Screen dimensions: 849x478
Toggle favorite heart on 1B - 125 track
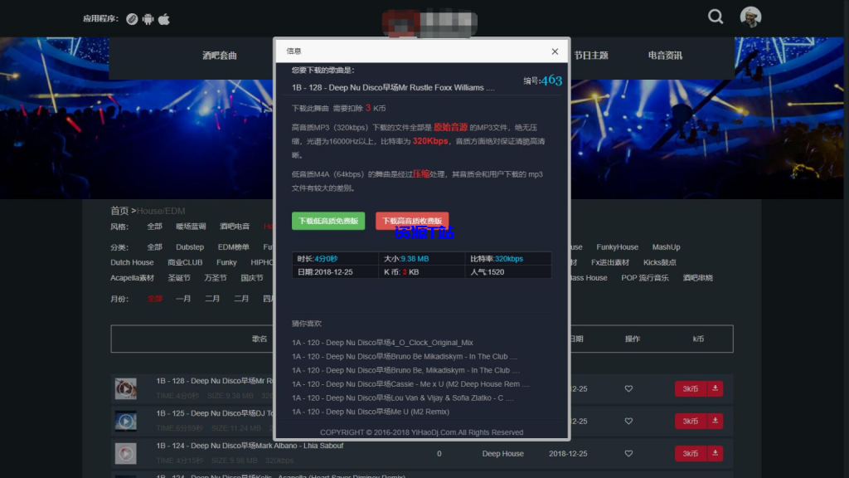coord(628,421)
